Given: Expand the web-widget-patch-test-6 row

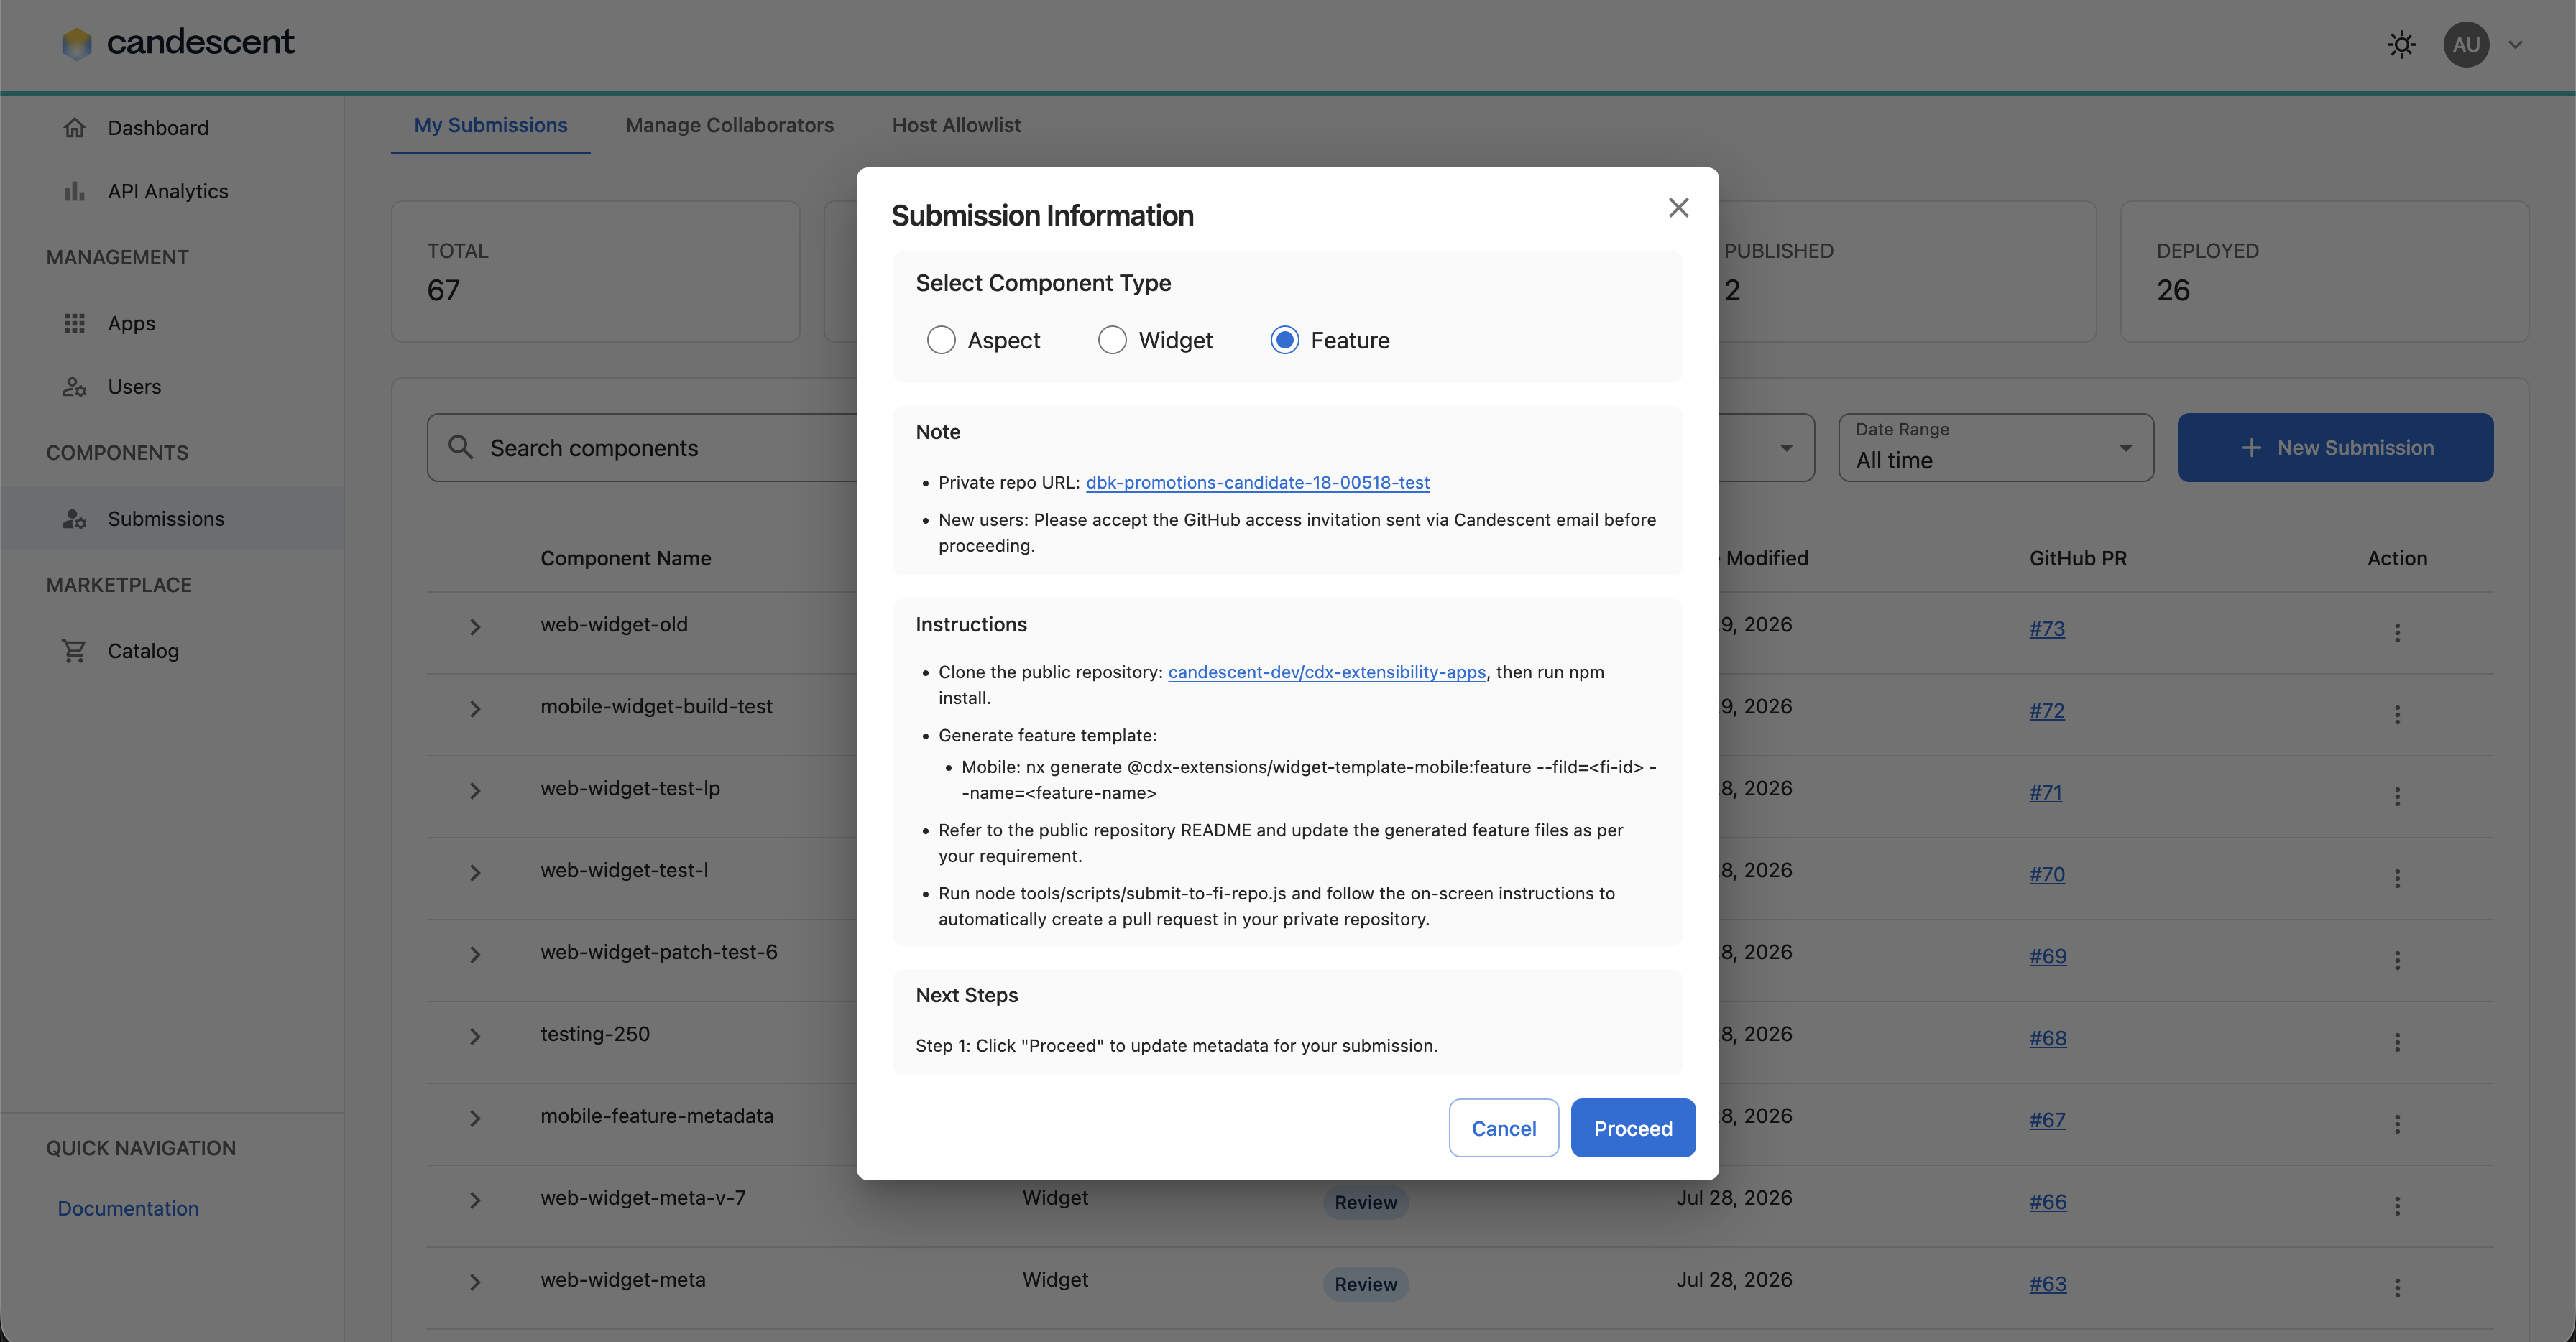Looking at the screenshot, I should [x=475, y=954].
